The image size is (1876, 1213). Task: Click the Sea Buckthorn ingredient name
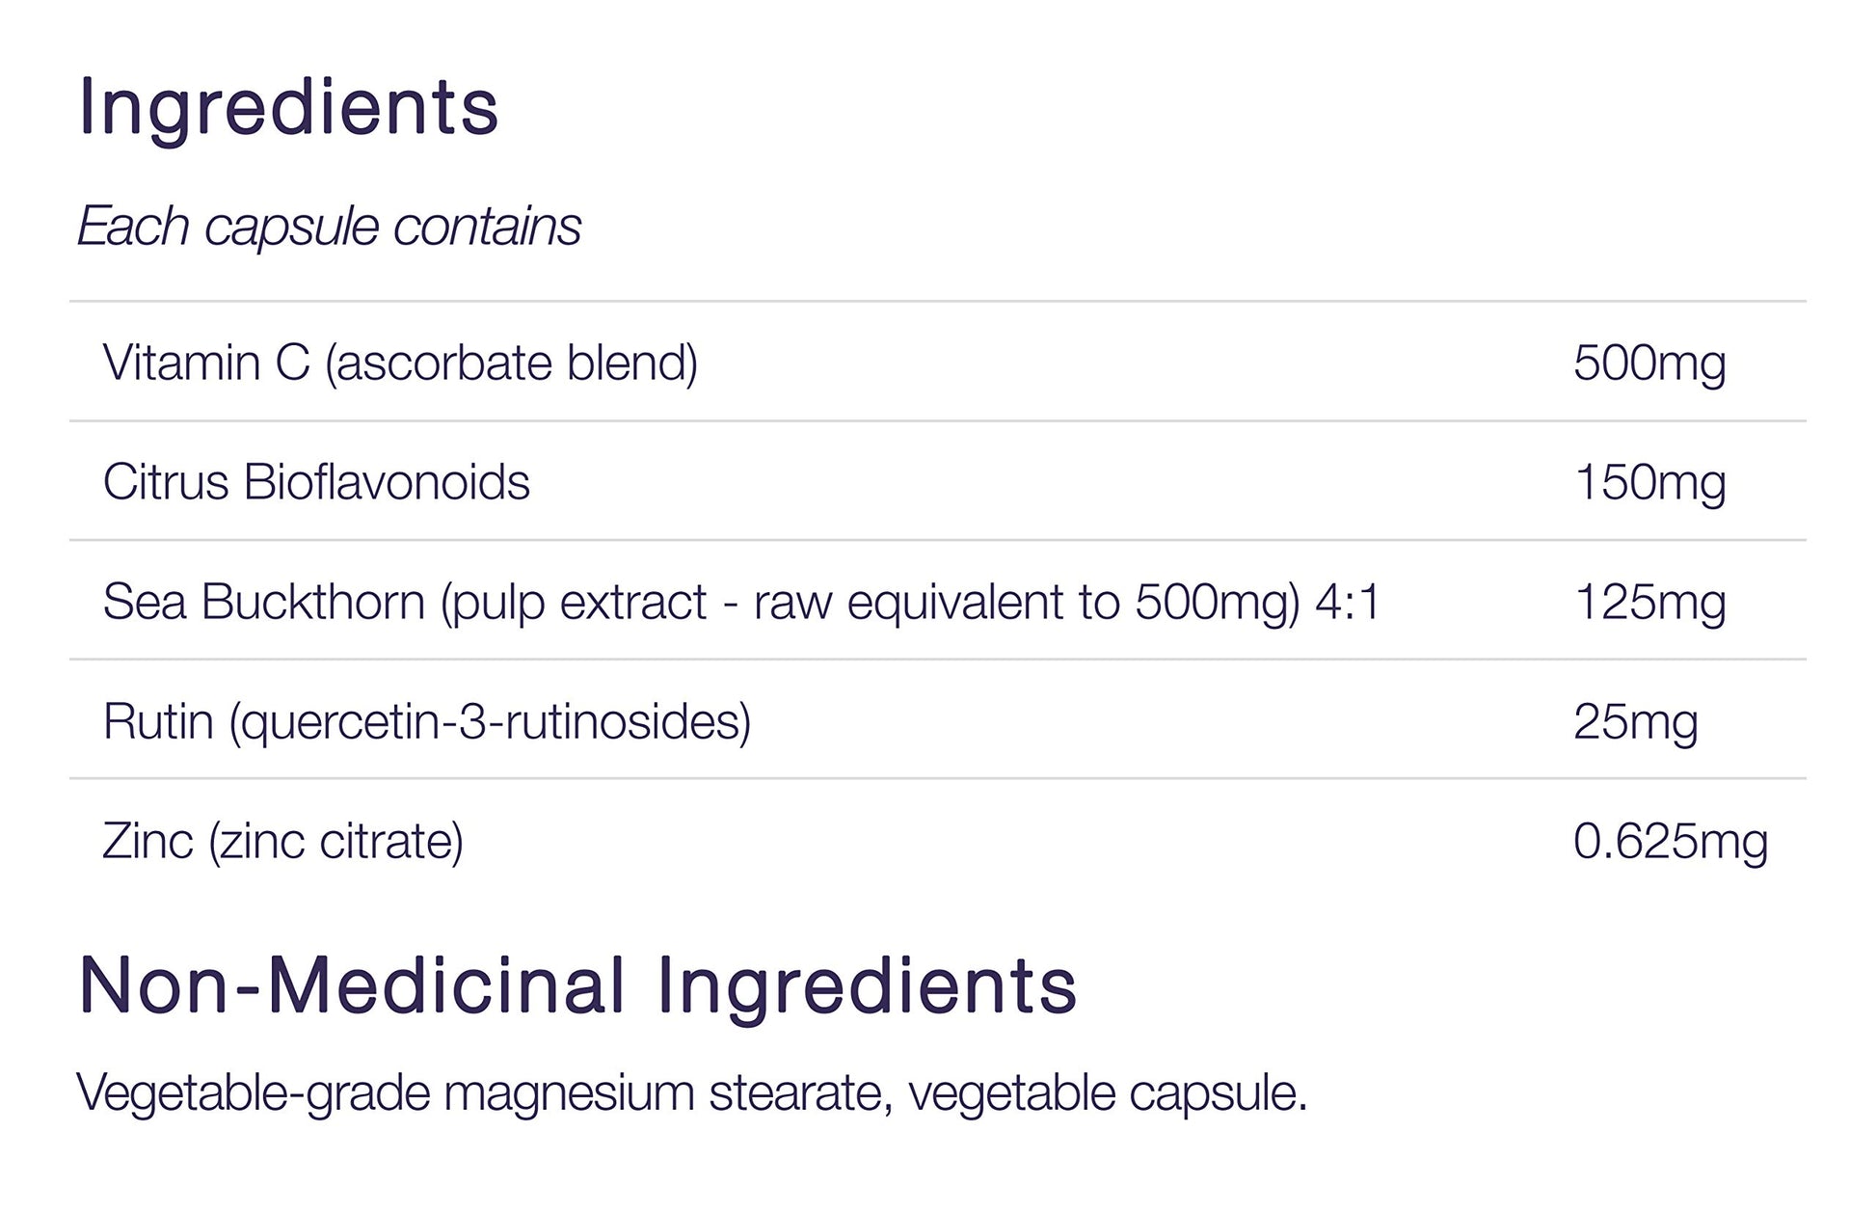[263, 602]
